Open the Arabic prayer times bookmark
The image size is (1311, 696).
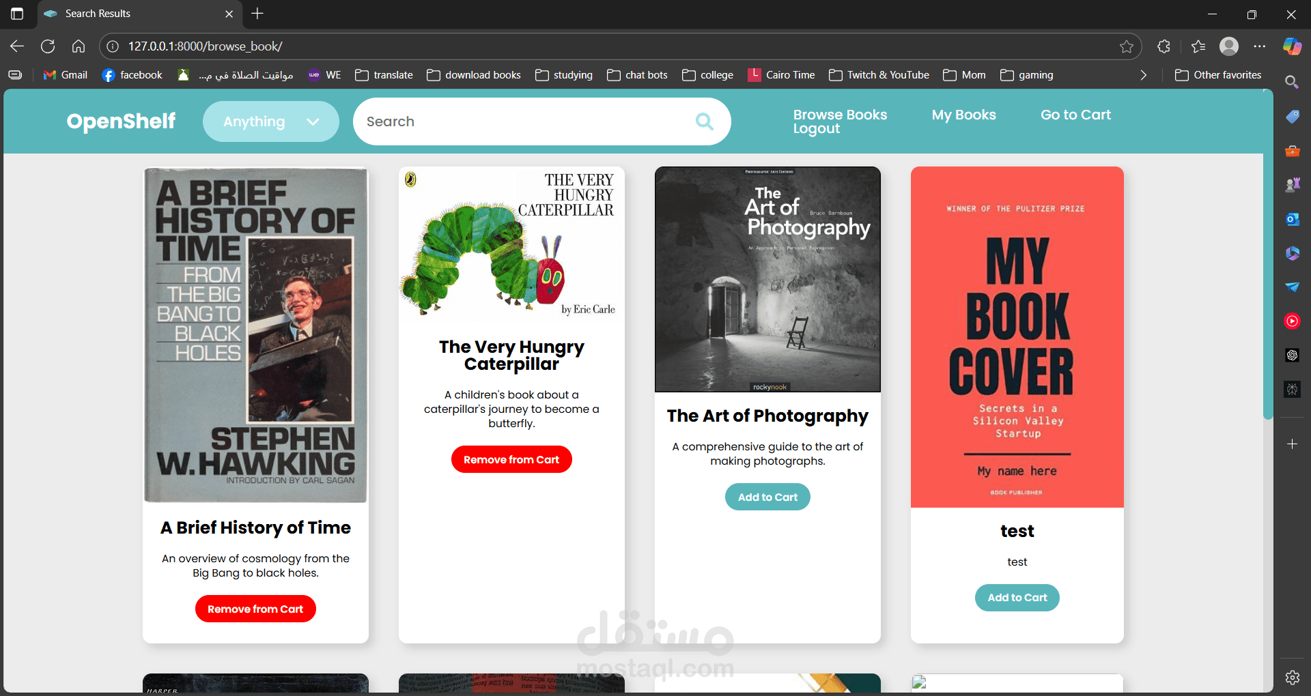click(x=236, y=75)
